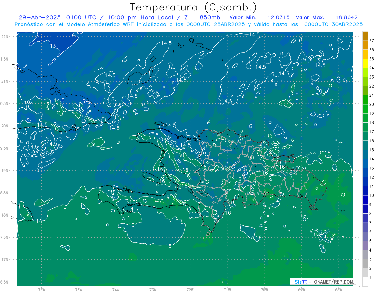Image resolution: width=380 pixels, height=294 pixels.
Task: Click the "75W" longitude label
Action: [x=79, y=290]
